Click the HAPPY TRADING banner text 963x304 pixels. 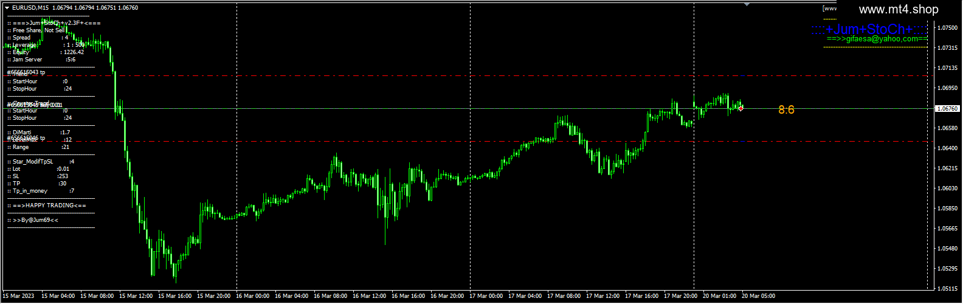pyautogui.click(x=47, y=206)
